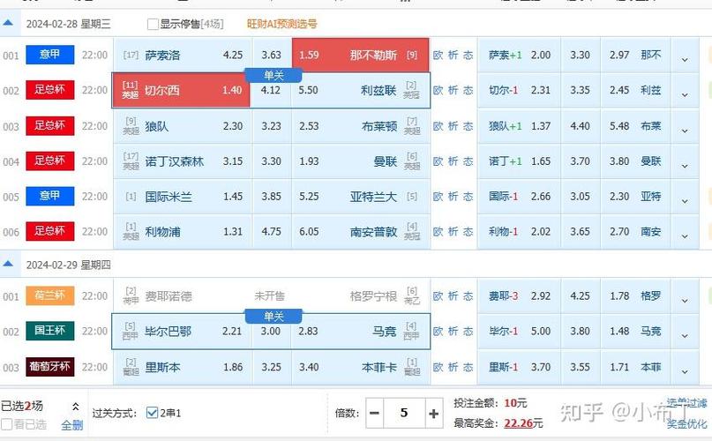
Task: Open 态 status link for 里斯本 match
Action: tap(468, 367)
